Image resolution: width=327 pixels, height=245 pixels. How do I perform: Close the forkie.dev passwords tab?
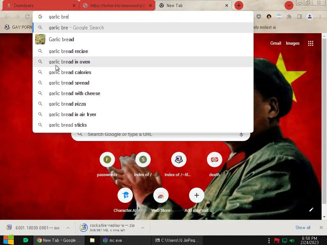tap(150, 6)
